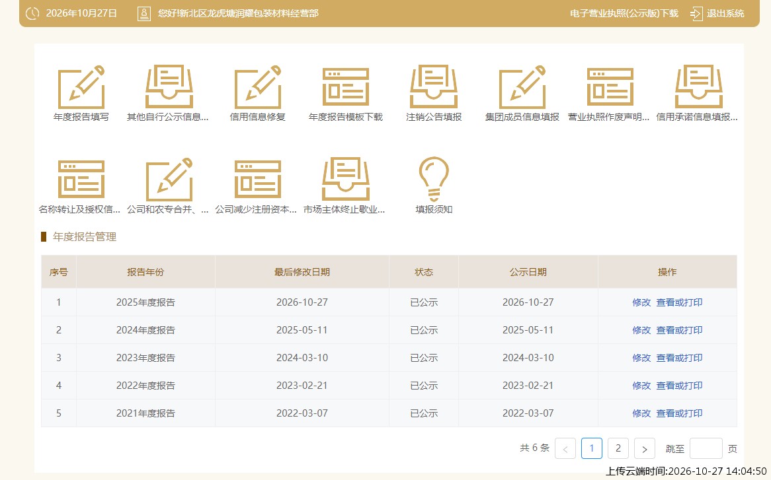Click 查看或打印 for 2025年度报告

tap(679, 302)
